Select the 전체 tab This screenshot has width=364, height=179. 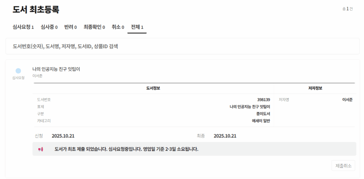click(137, 27)
